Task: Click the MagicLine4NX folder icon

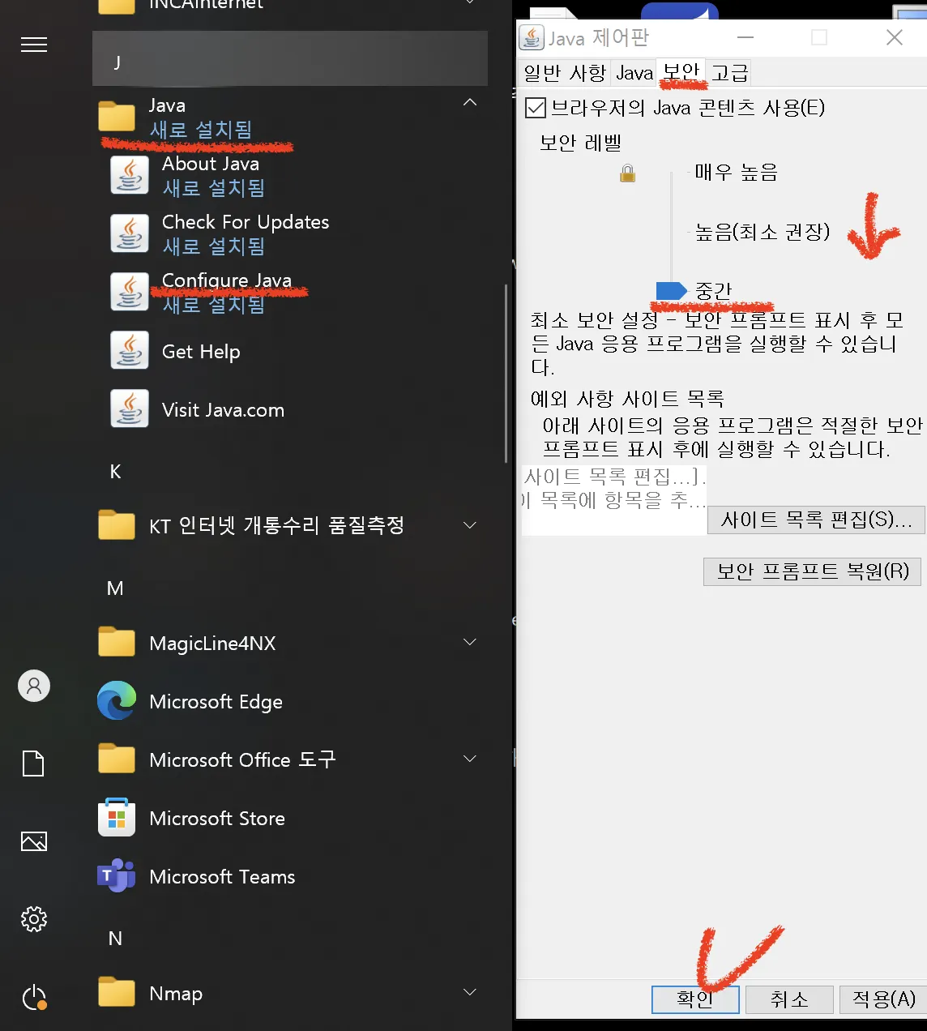Action: 117,642
